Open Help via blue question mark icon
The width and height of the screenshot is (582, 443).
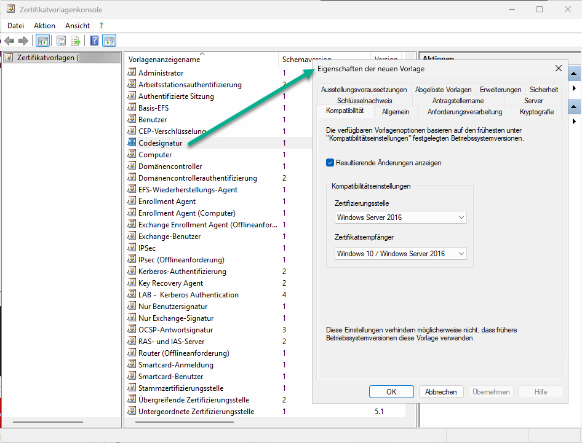[94, 41]
